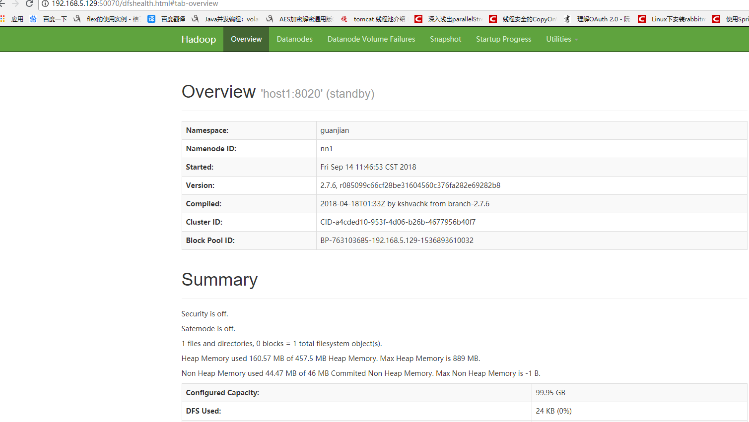Open the 使用Spri bookmark
749x422 pixels.
(731, 19)
